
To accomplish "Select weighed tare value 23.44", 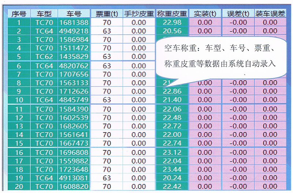I will click(172, 169).
